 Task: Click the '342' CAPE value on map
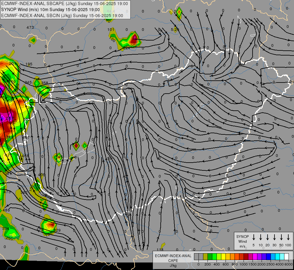pos(24,192)
